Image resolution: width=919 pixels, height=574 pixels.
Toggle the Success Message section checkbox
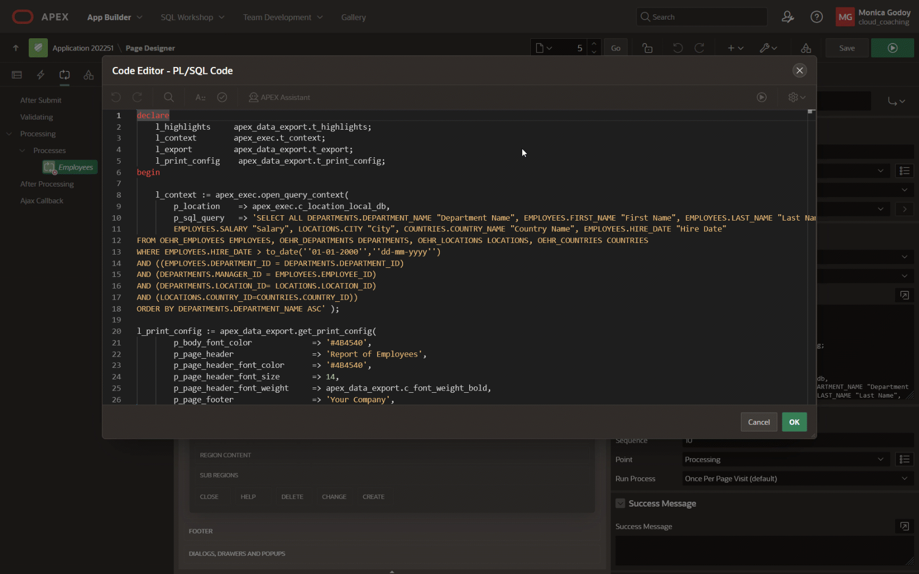coord(620,503)
